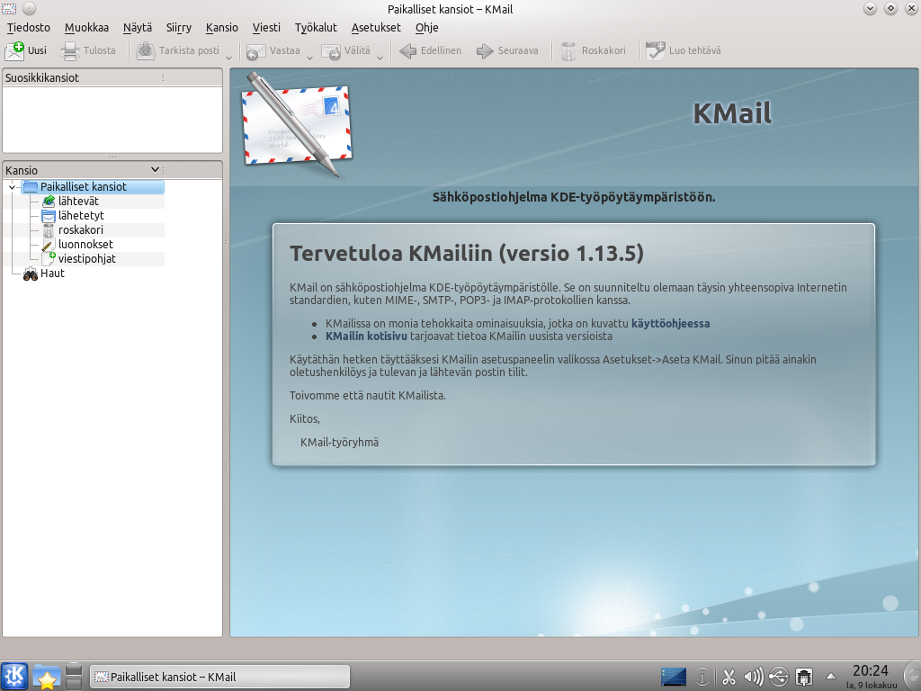Select the viestipohjat templates icon
This screenshot has width=921, height=691.
pos(49,258)
